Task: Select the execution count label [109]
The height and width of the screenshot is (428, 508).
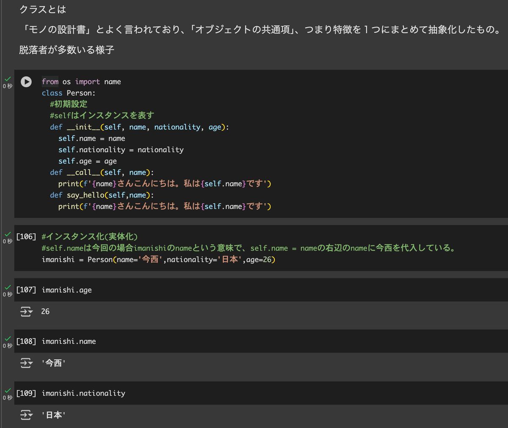Action: (26, 393)
